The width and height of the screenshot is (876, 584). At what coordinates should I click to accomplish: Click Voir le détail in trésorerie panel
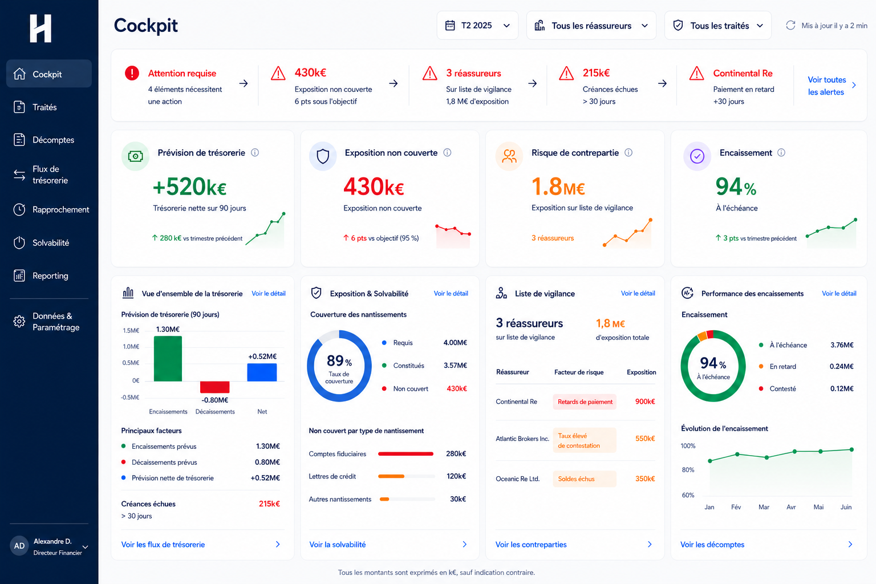[x=269, y=293]
